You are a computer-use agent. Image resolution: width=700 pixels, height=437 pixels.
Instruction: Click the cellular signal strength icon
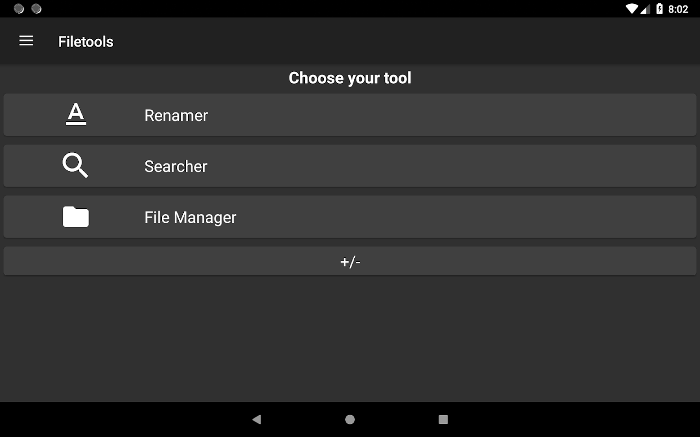click(x=645, y=9)
